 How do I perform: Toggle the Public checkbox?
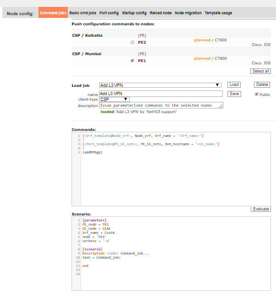click(257, 94)
